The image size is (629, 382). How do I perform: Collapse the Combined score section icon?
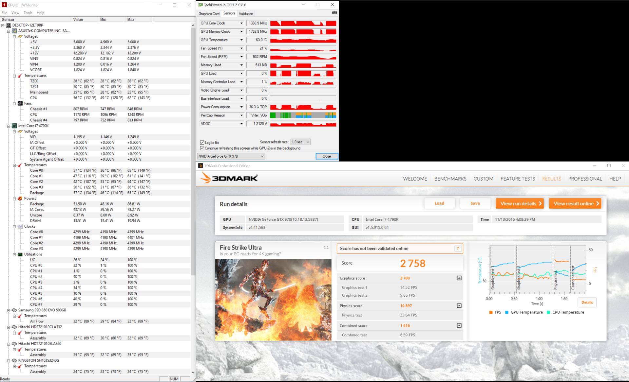pyautogui.click(x=459, y=325)
